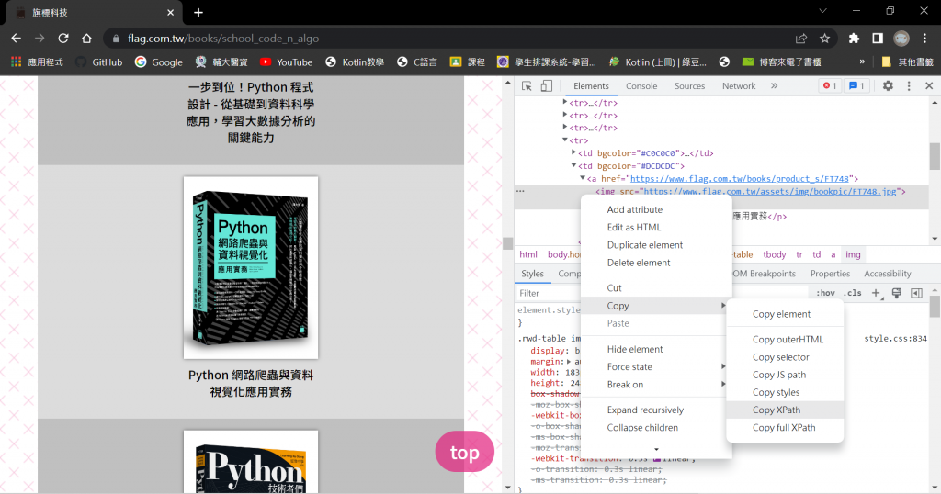Screen dimensions: 941x494
Task: Reload the page
Action: (x=63, y=39)
